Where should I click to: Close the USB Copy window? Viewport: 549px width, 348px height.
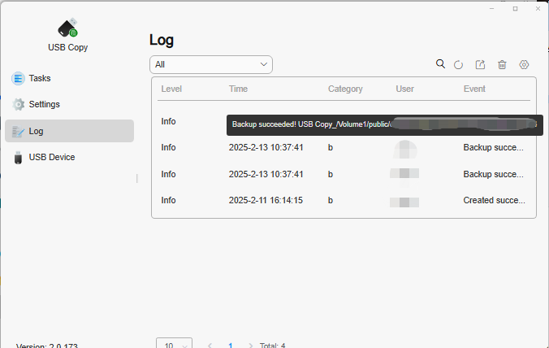[538, 8]
